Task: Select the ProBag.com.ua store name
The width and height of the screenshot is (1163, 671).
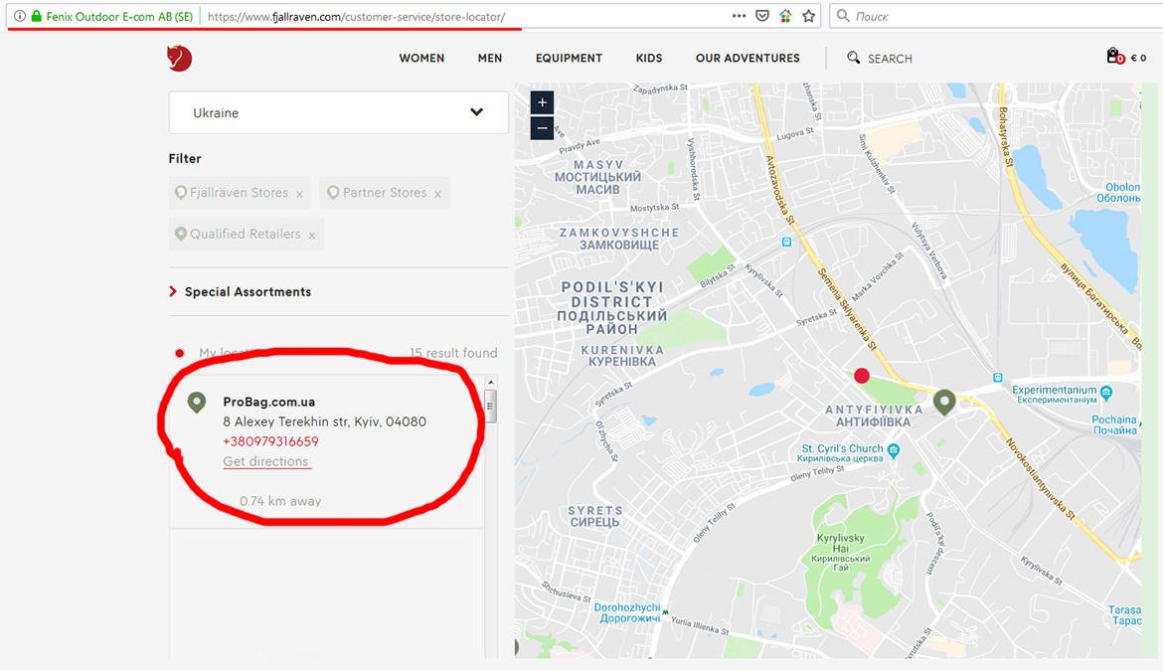Action: [269, 402]
